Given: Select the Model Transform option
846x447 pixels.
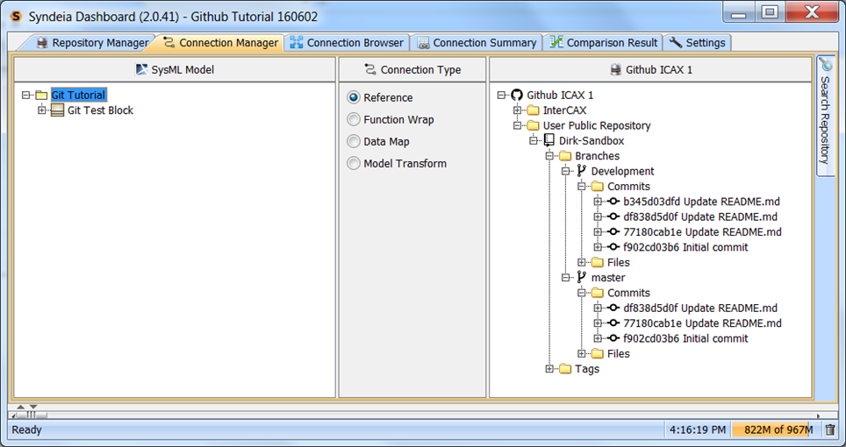Looking at the screenshot, I should point(354,163).
